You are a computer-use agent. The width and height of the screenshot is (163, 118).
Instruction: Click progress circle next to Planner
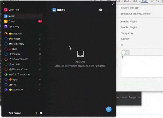6,54
